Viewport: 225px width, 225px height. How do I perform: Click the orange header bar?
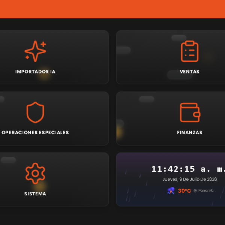[x=112, y=9]
